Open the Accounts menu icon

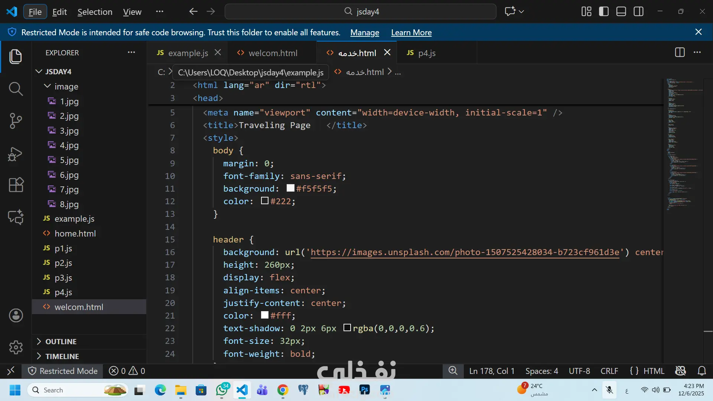[x=16, y=316]
